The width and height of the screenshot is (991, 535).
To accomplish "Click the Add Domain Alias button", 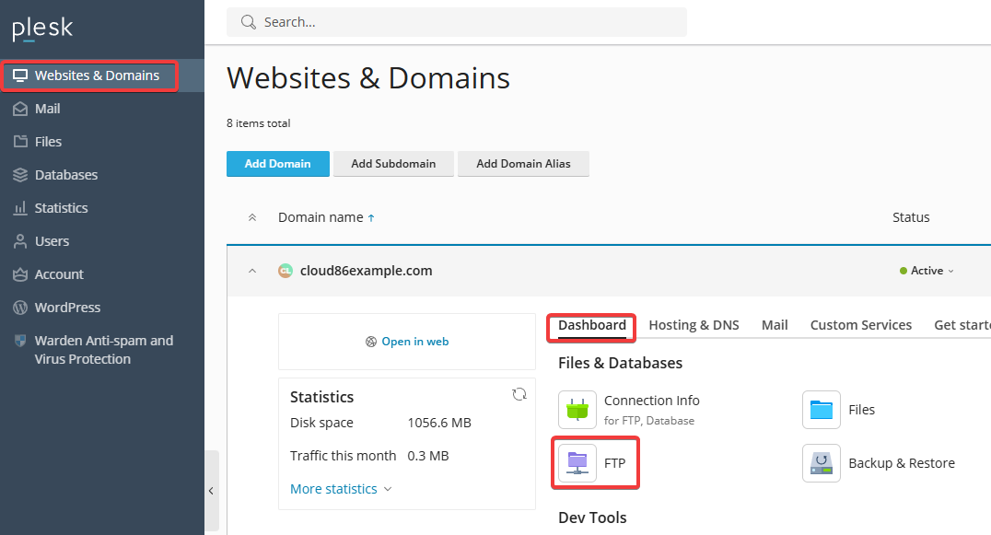I will [x=523, y=164].
